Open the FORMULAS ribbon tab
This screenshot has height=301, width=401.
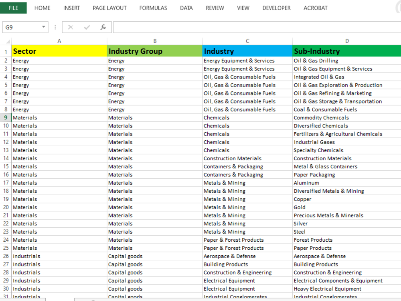(153, 8)
